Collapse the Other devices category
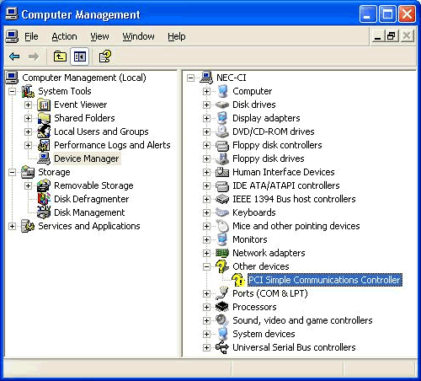 [x=206, y=266]
